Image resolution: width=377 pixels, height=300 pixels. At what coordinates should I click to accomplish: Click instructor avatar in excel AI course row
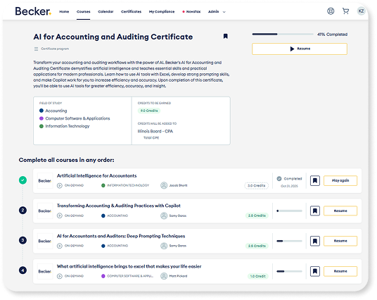[x=164, y=276]
